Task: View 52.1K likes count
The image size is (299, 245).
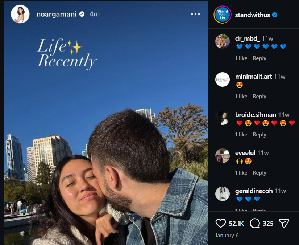Action: tap(236, 224)
